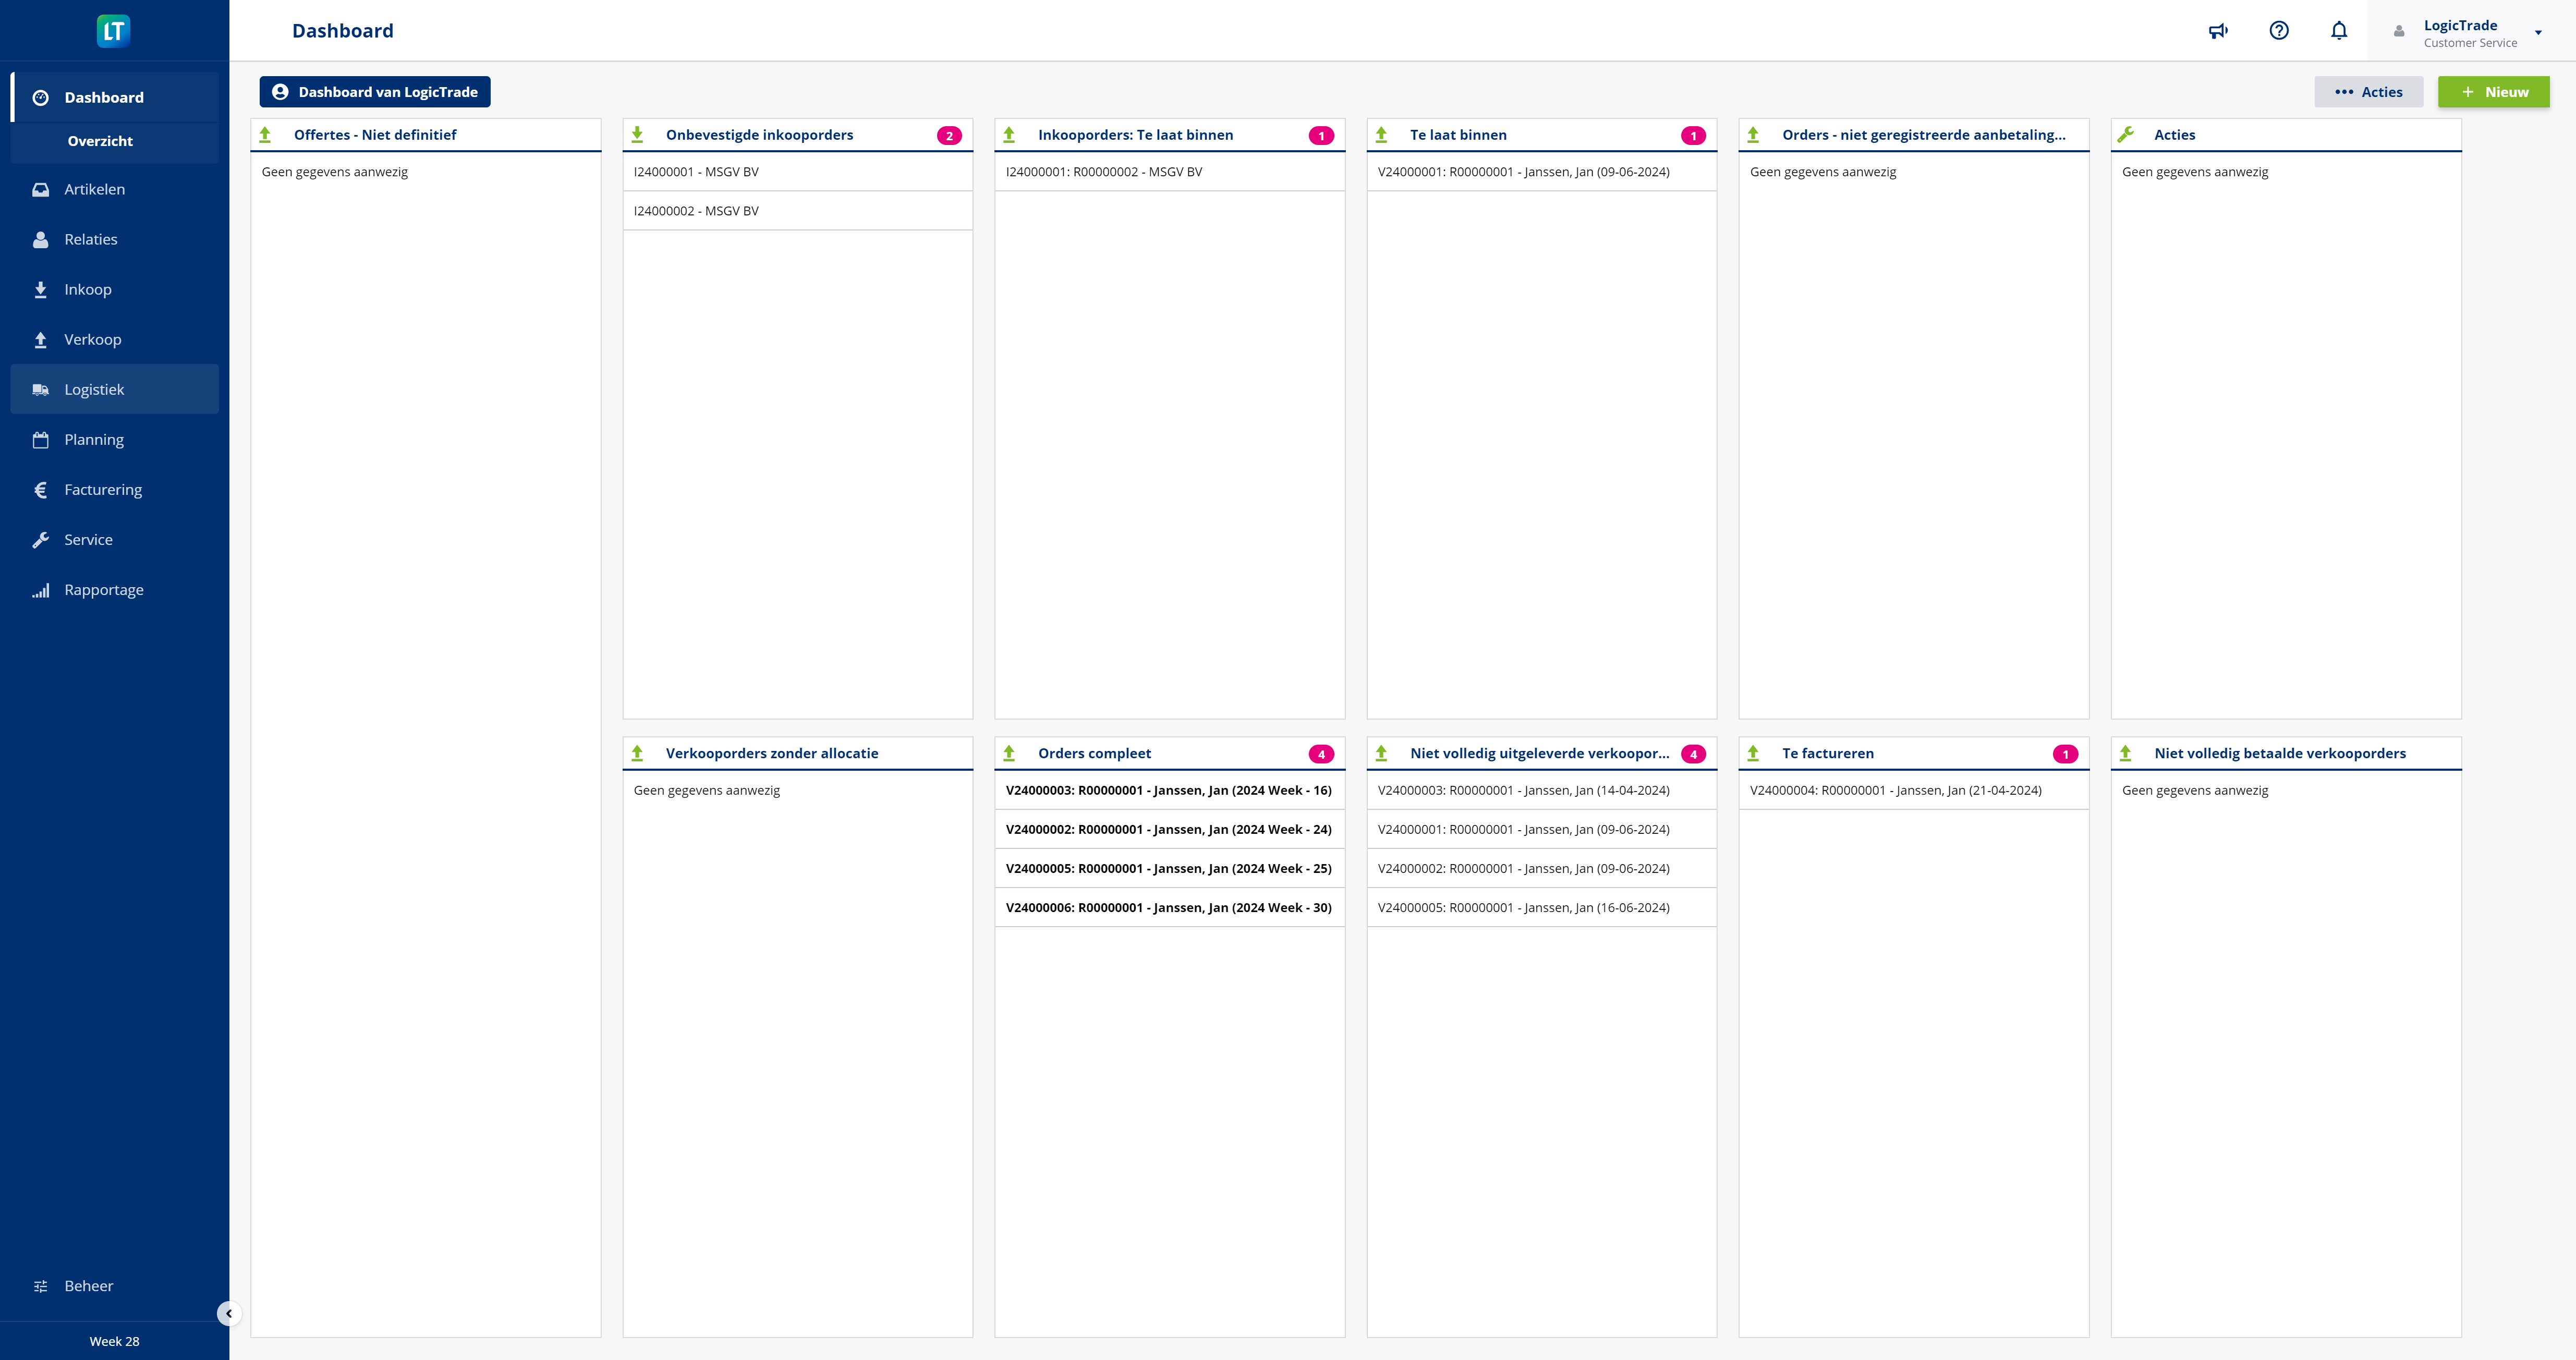Click the Facturering sidebar icon
2576x1360 pixels.
coord(41,491)
